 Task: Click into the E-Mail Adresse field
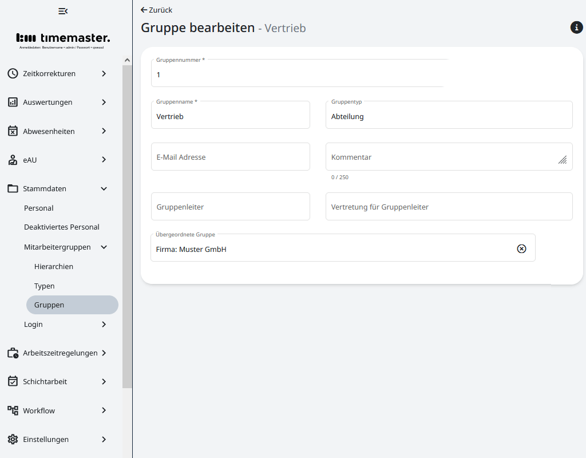pyautogui.click(x=230, y=157)
